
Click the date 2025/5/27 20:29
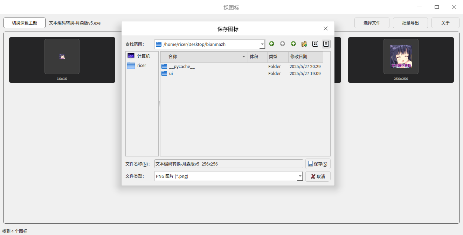pyautogui.click(x=305, y=67)
